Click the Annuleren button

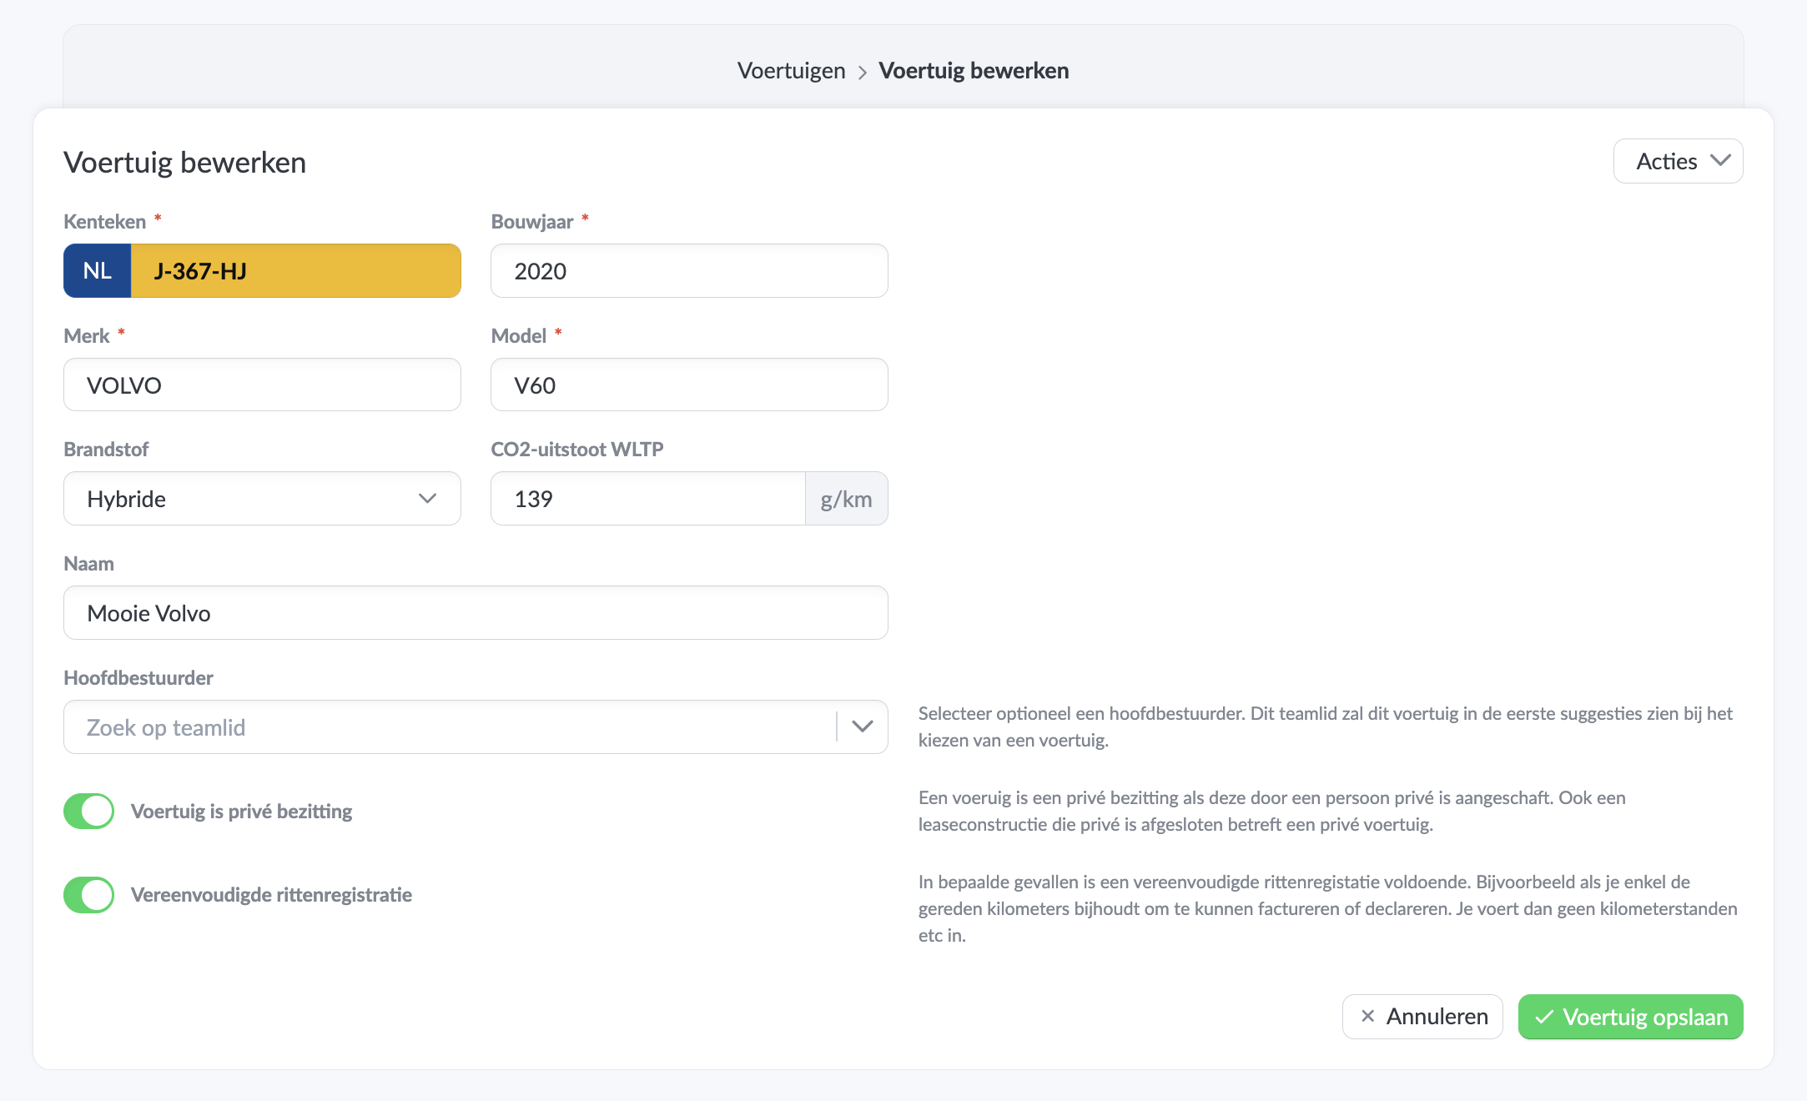point(1422,1016)
